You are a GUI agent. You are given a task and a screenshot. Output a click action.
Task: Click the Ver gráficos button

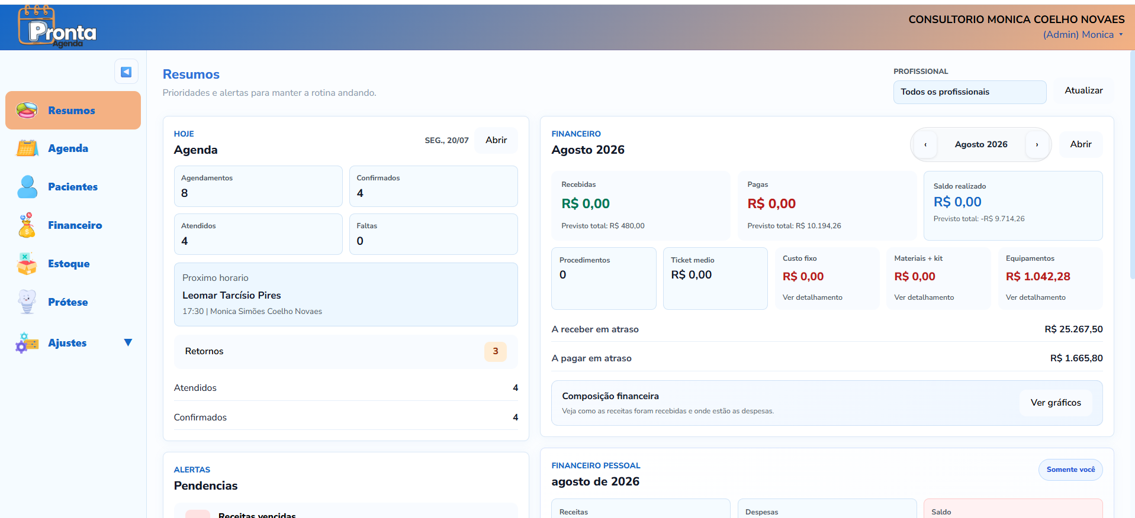point(1056,403)
